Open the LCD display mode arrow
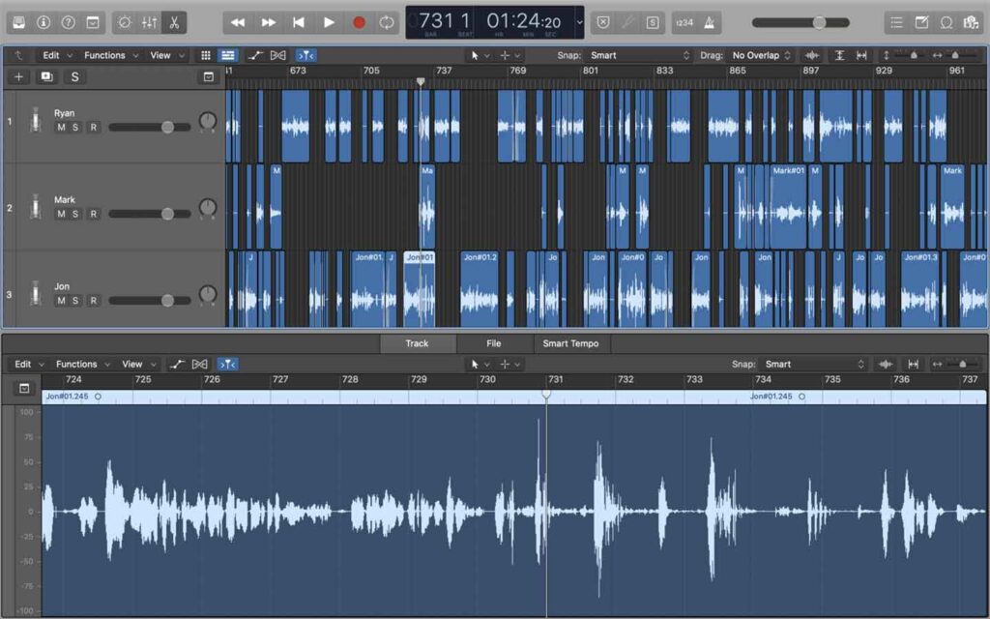 pos(579,23)
